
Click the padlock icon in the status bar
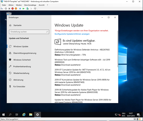(x=140, y=119)
